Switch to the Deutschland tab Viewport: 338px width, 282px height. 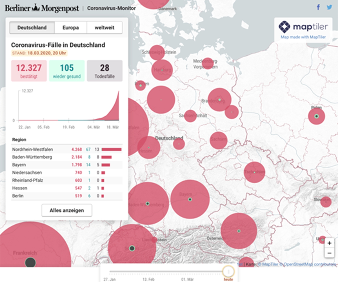pyautogui.click(x=32, y=28)
